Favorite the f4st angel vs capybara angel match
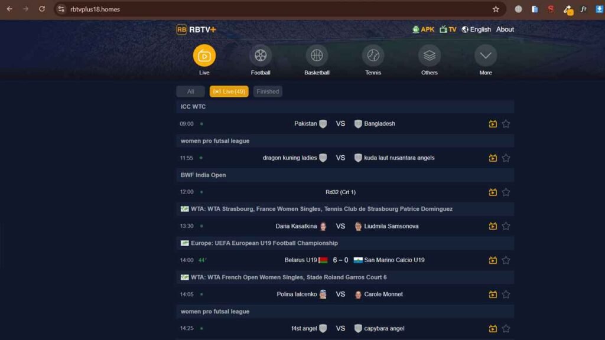 (x=506, y=328)
